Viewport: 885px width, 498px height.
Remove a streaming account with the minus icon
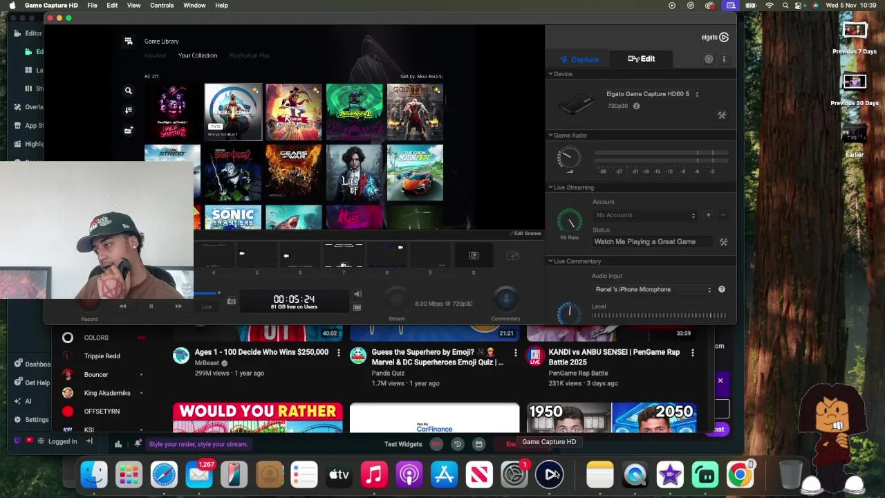723,215
